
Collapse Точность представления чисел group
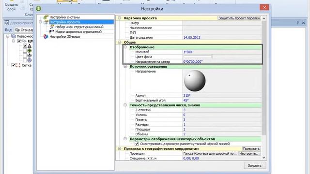pos(125,105)
